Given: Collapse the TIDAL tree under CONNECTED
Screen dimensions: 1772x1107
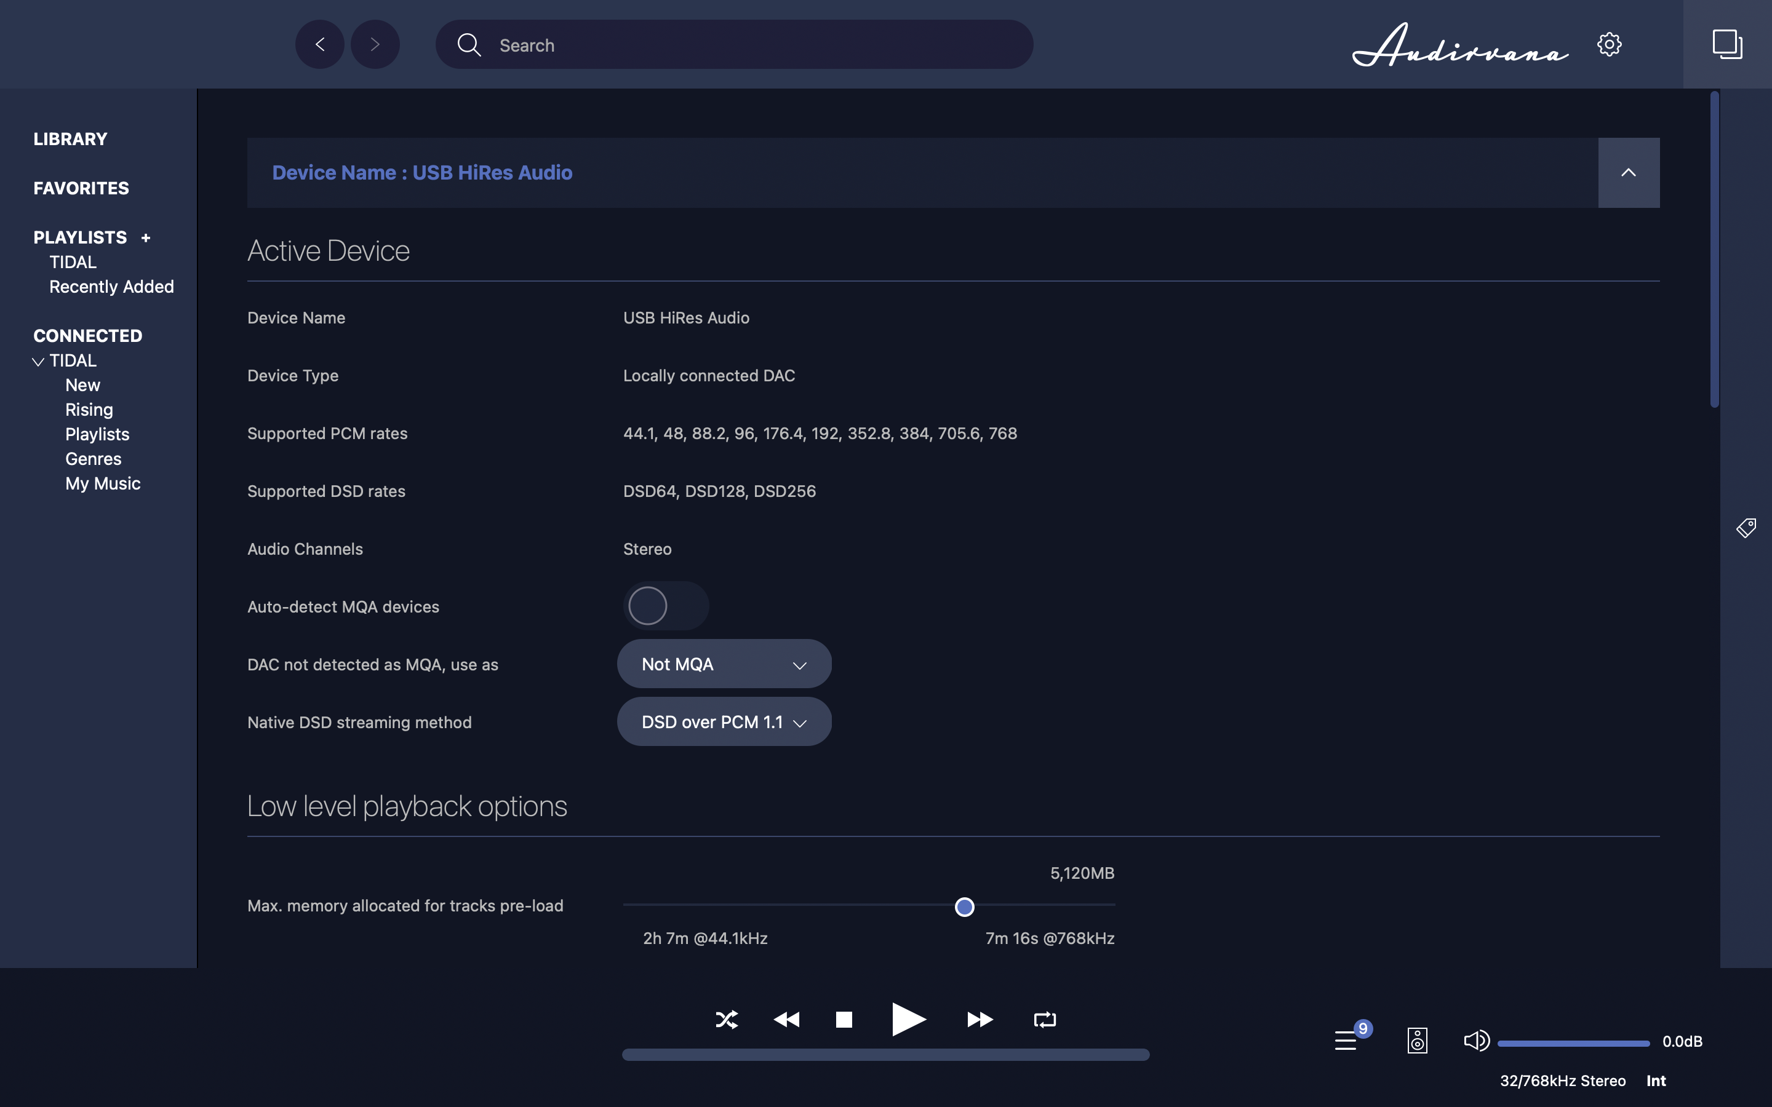Looking at the screenshot, I should coord(38,362).
